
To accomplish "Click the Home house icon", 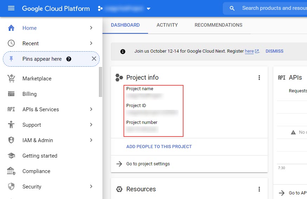I will pyautogui.click(x=11, y=28).
